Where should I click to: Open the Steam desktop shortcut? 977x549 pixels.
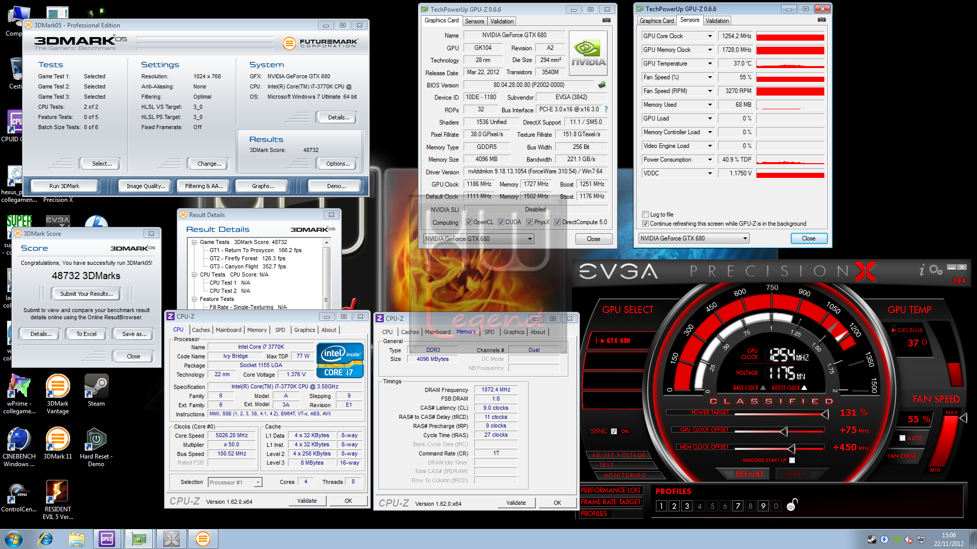point(96,390)
